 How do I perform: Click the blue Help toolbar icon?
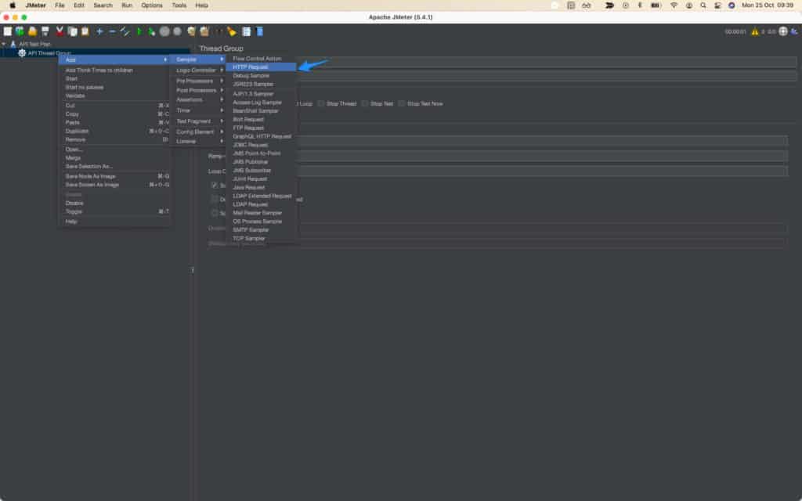pyautogui.click(x=259, y=31)
